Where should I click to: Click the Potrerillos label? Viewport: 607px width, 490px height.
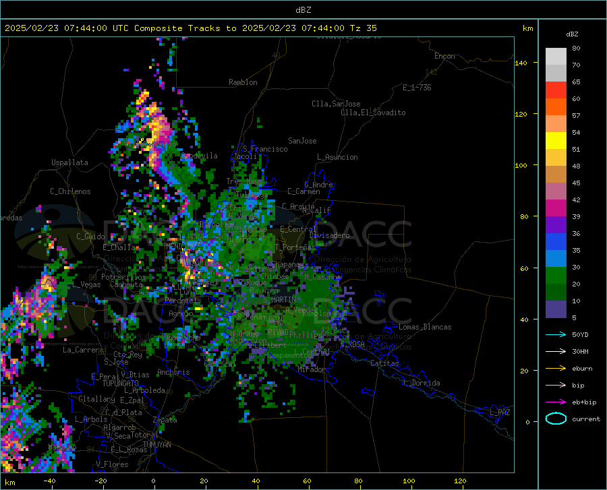pos(123,277)
